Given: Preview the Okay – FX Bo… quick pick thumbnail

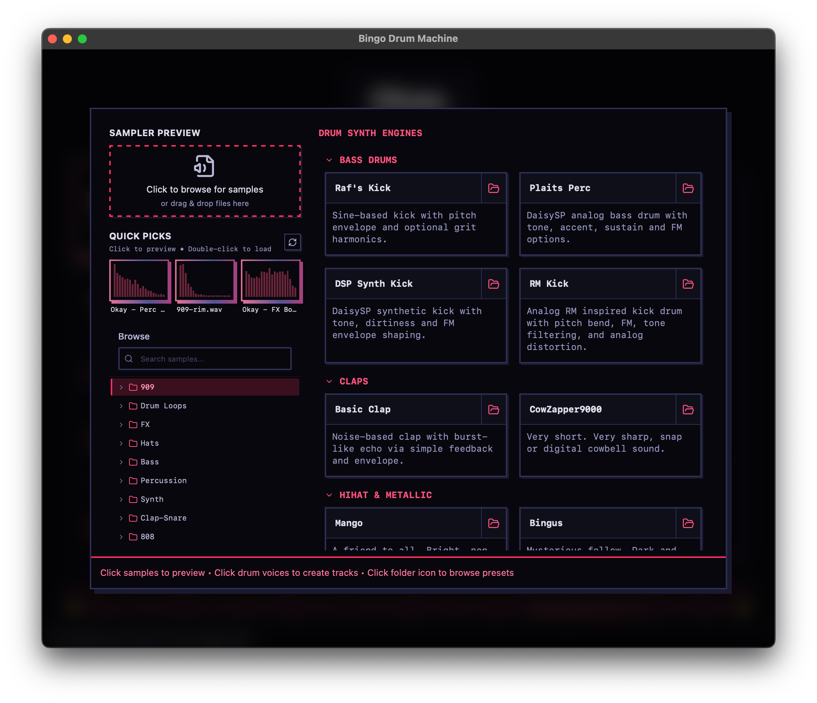Looking at the screenshot, I should coord(271,280).
